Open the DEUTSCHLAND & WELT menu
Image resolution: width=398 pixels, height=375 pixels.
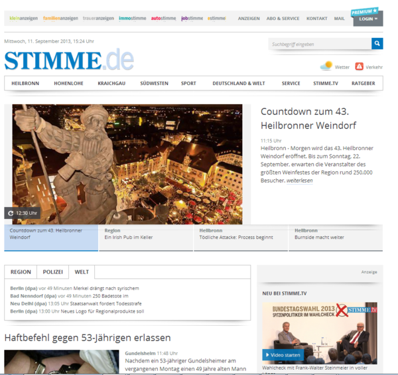pyautogui.click(x=238, y=84)
